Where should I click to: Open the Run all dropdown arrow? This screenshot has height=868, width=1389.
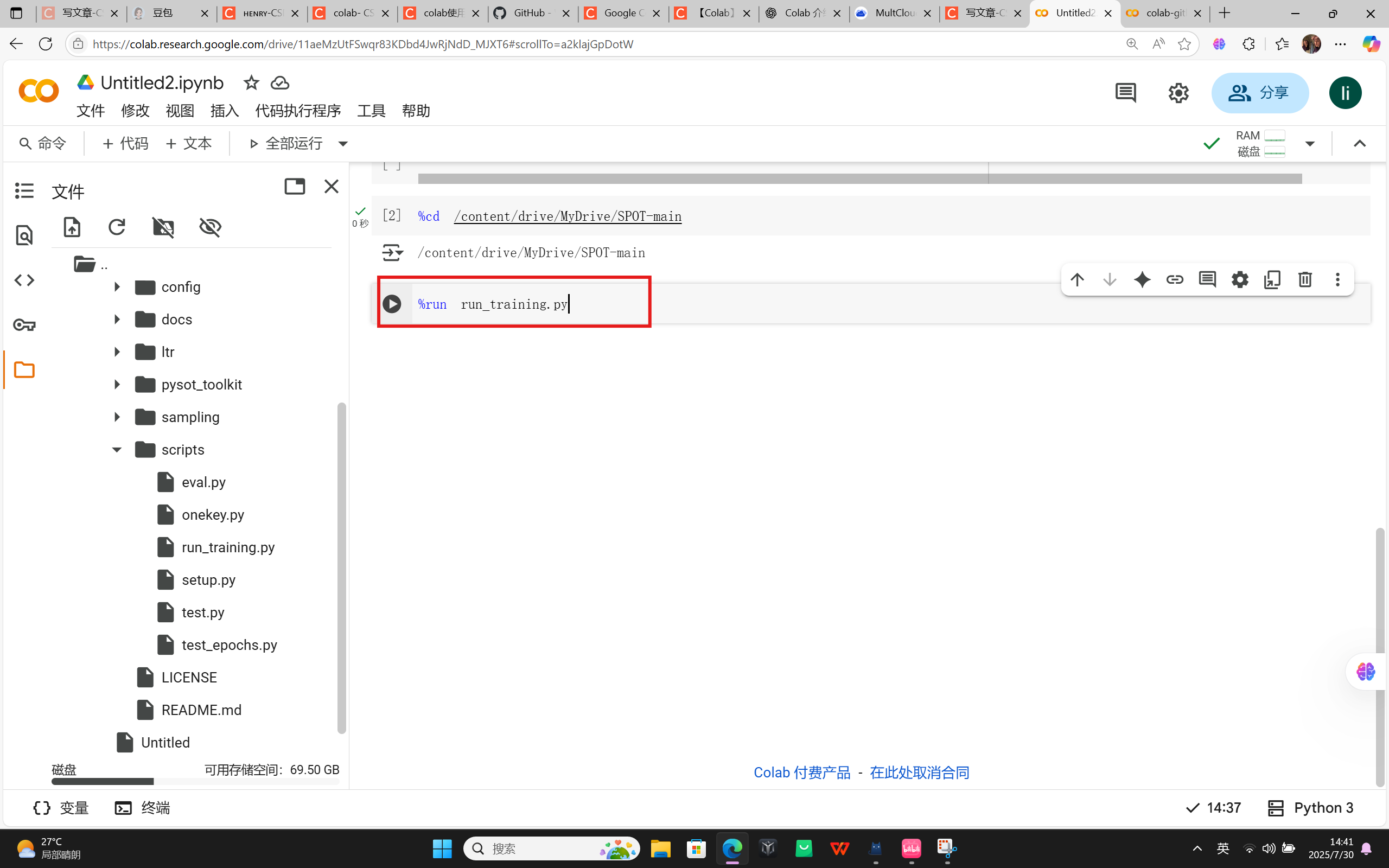point(343,144)
